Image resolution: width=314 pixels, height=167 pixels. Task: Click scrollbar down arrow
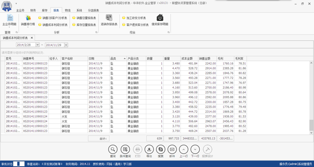(311, 132)
